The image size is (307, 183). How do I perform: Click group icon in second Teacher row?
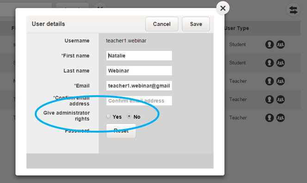tap(280, 99)
